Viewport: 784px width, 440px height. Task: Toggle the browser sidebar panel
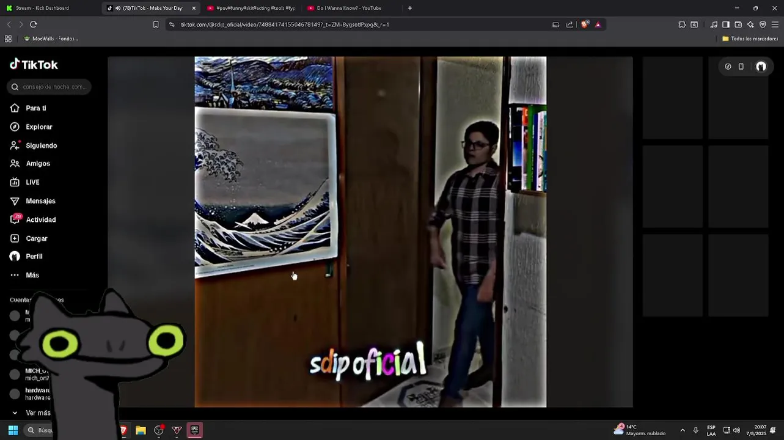(x=726, y=24)
